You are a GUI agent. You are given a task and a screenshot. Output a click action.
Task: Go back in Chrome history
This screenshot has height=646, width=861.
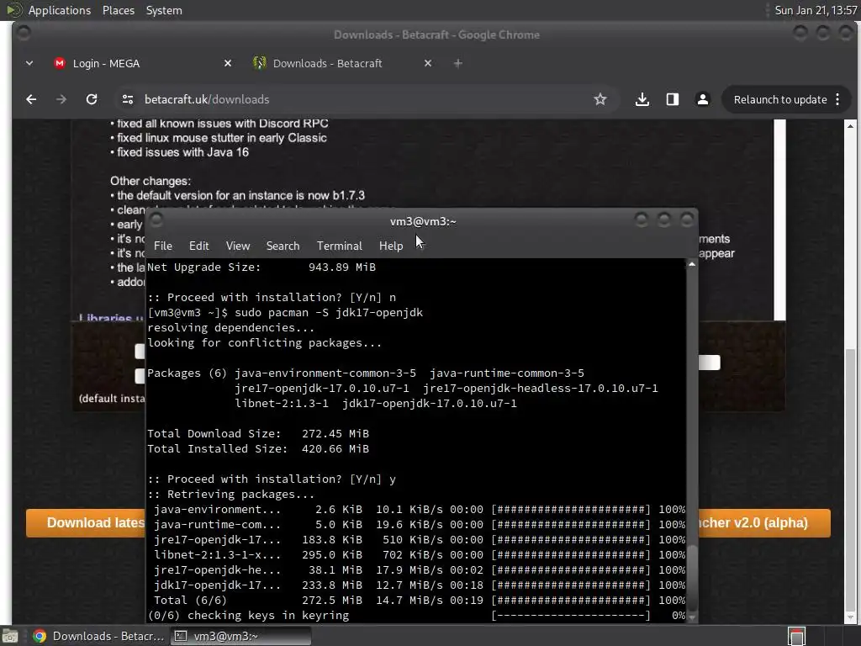pyautogui.click(x=31, y=99)
